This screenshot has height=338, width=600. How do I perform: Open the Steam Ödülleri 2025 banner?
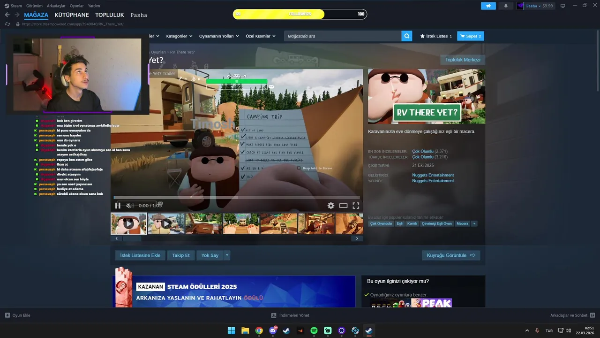pos(233,292)
